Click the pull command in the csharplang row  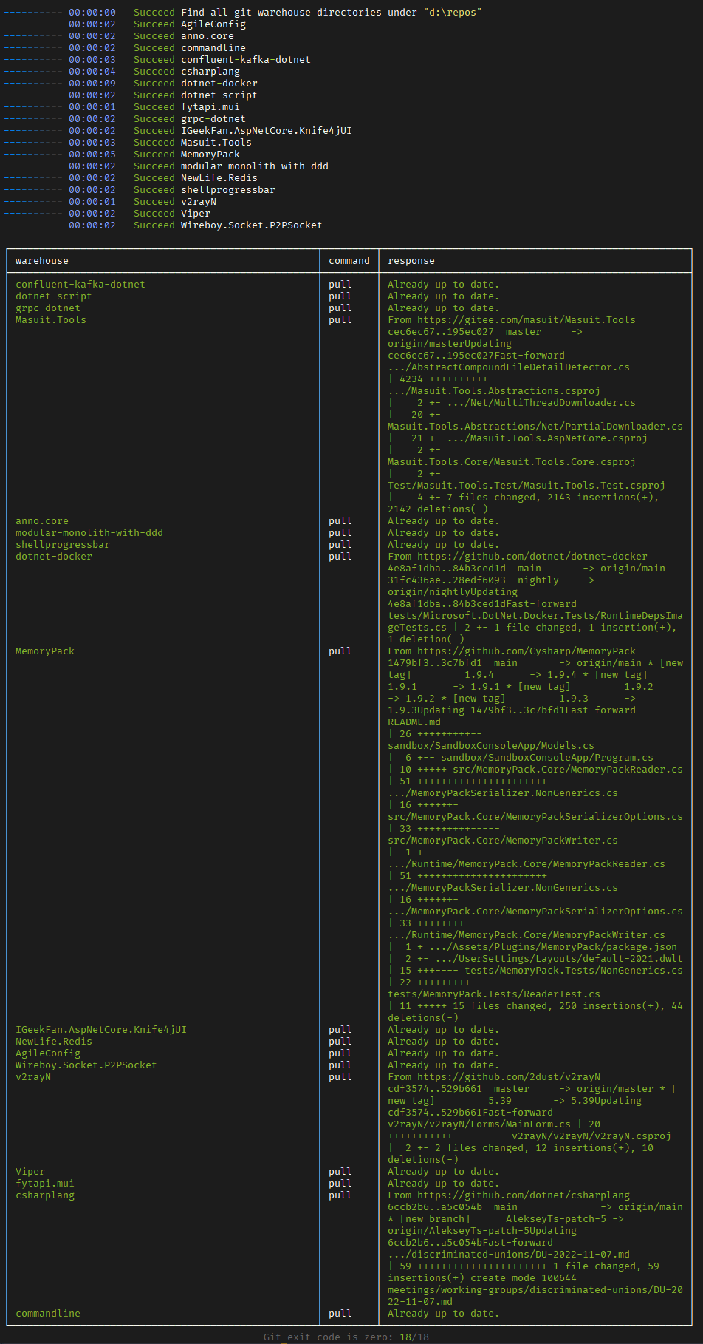340,1195
